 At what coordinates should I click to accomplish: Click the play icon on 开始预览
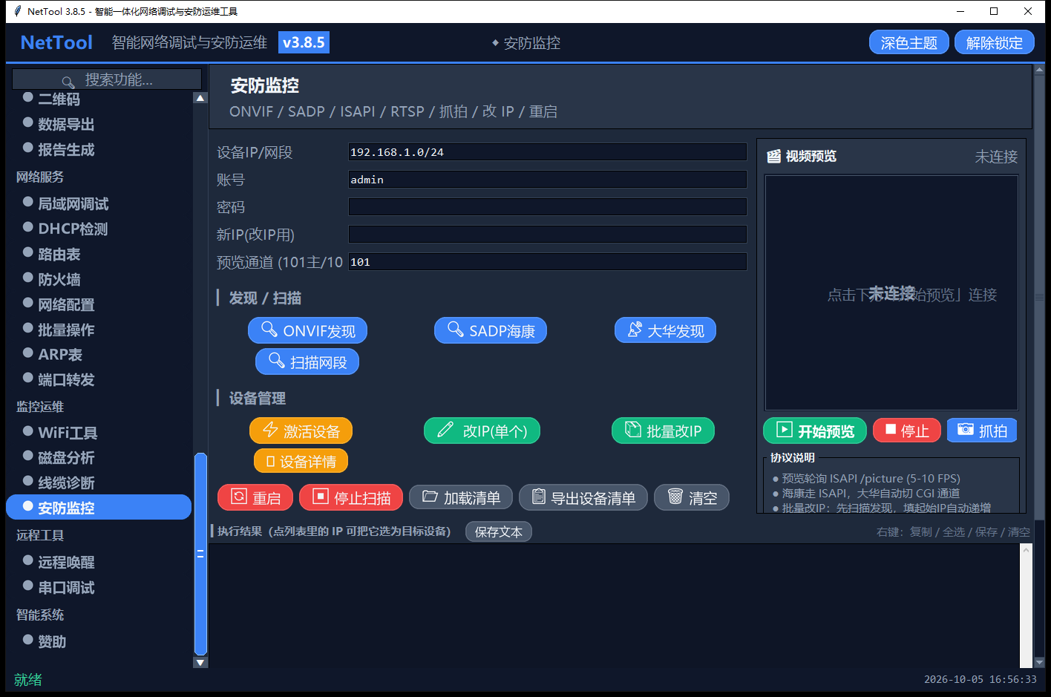pos(785,430)
